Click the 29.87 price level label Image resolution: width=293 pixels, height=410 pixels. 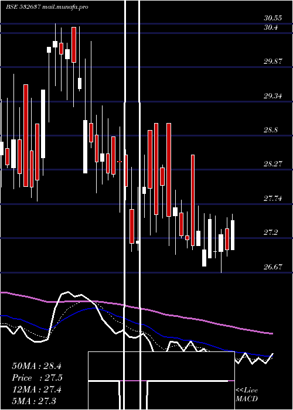pyautogui.click(x=273, y=61)
